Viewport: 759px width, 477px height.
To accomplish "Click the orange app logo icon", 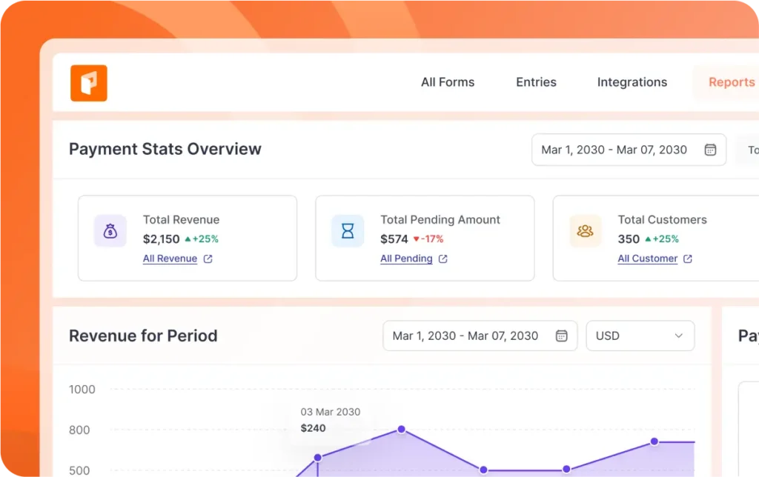I will tap(89, 83).
